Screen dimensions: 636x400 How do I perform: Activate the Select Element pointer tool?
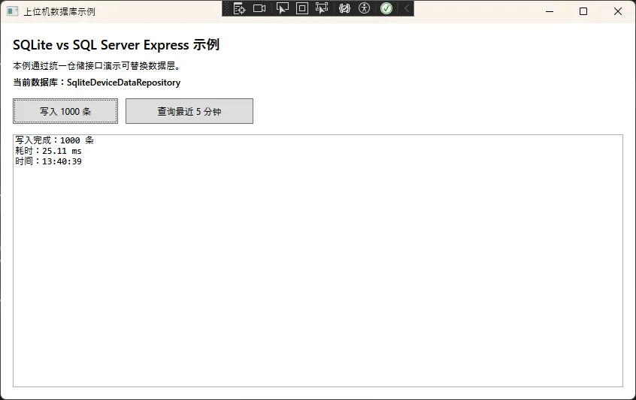tap(283, 8)
